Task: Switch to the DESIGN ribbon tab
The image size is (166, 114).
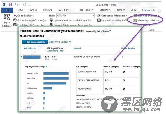Action: tap(48, 10)
